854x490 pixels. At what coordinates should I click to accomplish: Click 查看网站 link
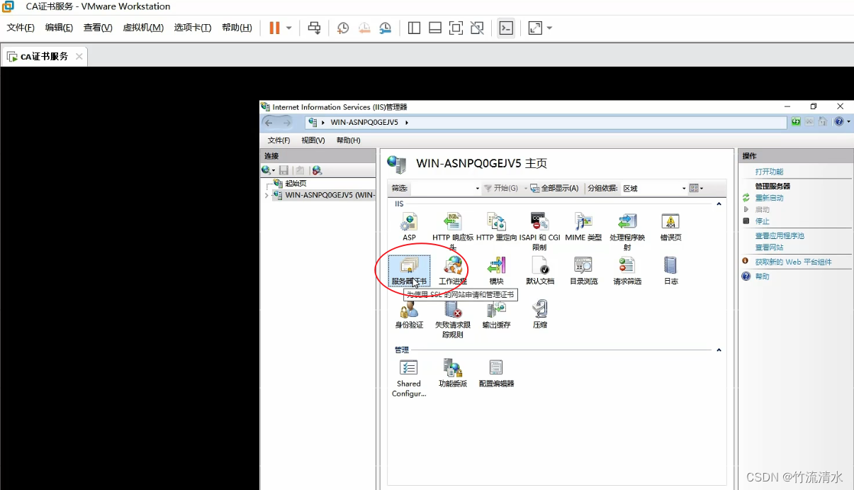pyautogui.click(x=769, y=247)
